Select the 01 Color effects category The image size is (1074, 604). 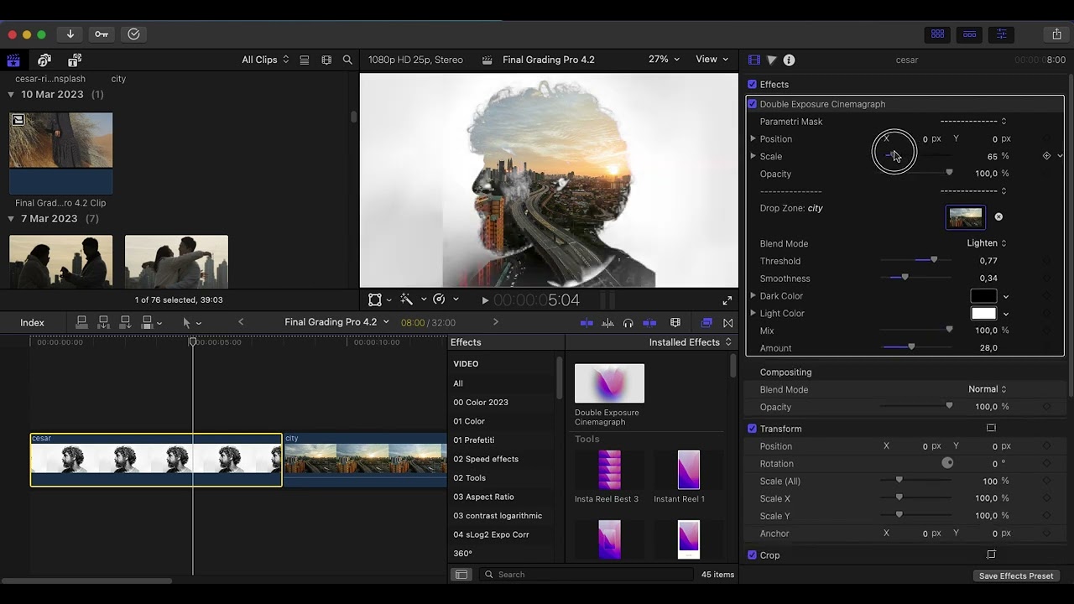point(469,421)
